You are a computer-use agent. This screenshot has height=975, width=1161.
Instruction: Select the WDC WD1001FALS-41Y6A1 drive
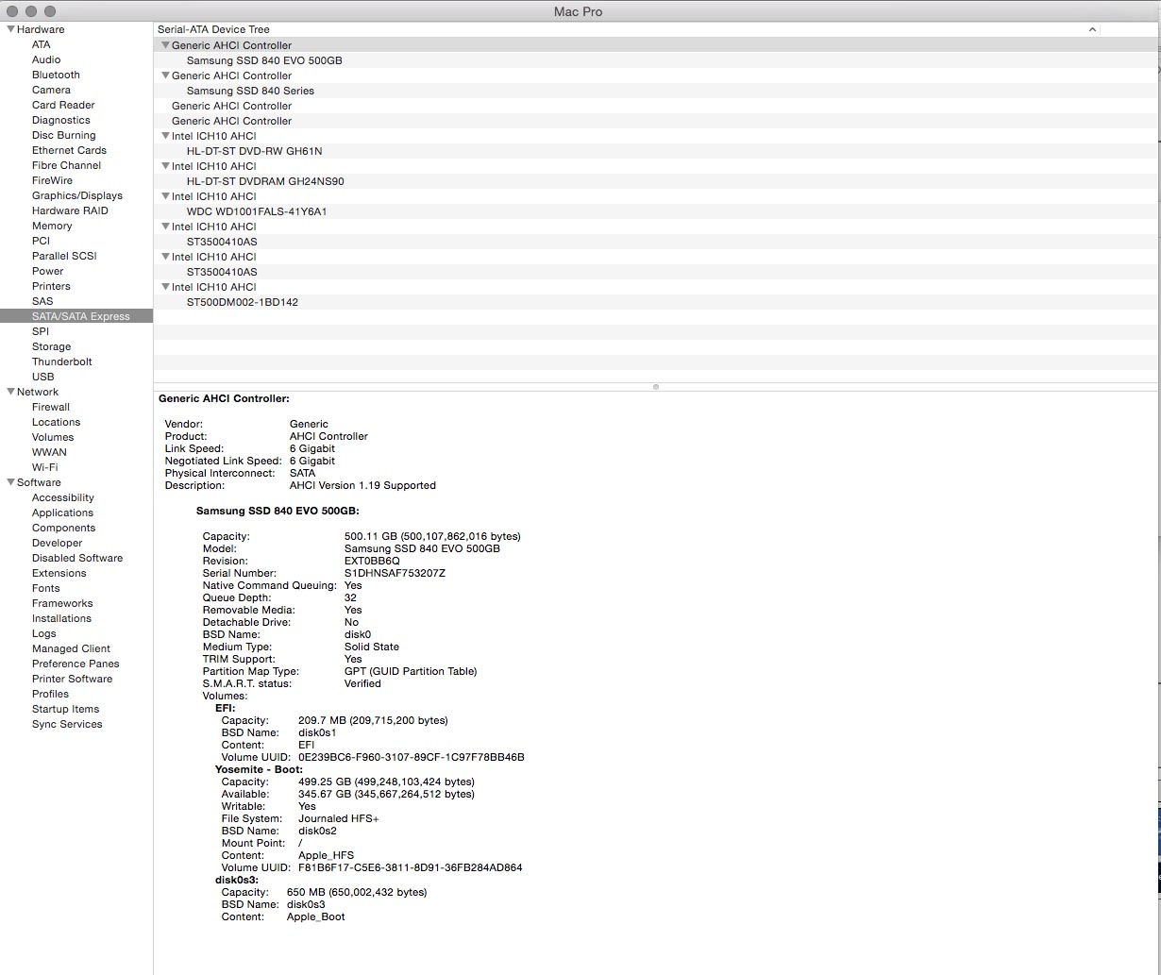tap(257, 211)
